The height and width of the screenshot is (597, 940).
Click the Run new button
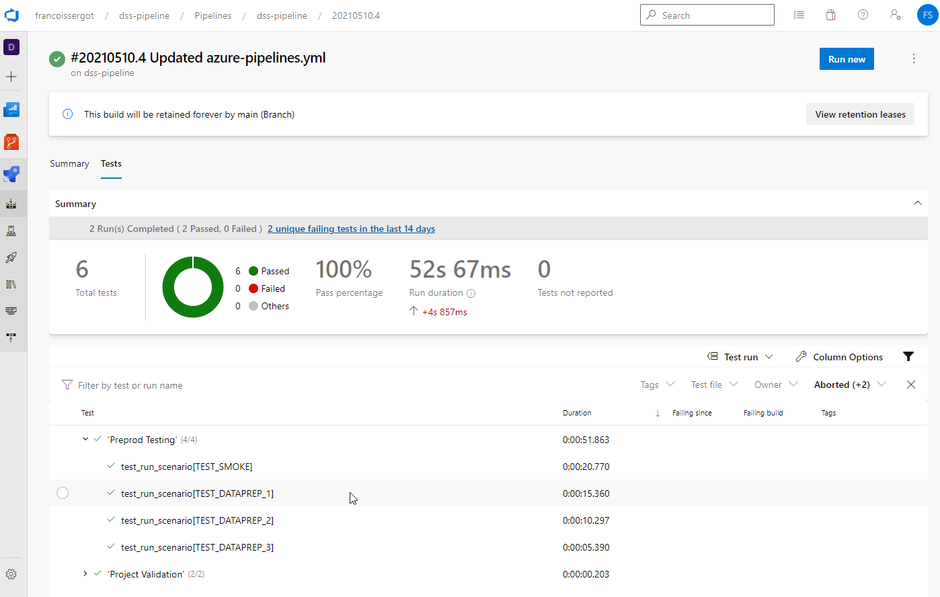pos(846,58)
